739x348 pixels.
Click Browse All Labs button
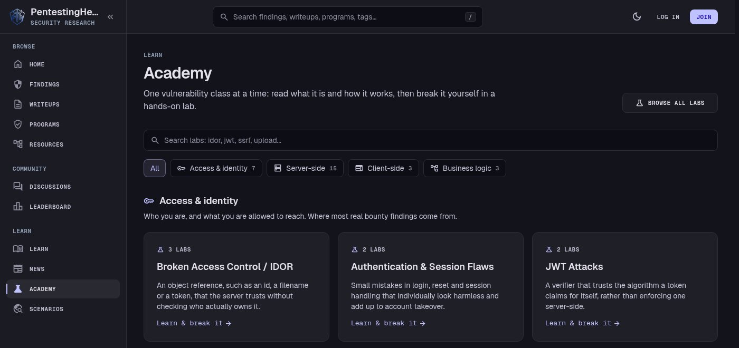[670, 103]
